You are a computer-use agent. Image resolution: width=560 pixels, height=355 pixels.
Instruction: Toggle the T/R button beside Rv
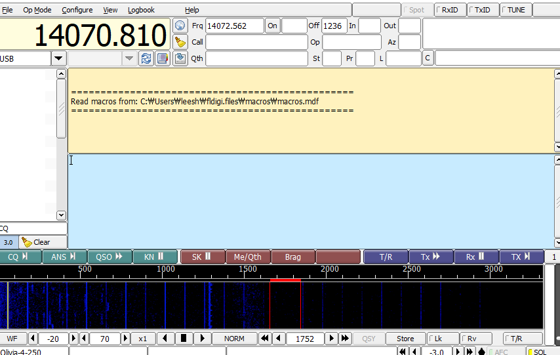523,338
